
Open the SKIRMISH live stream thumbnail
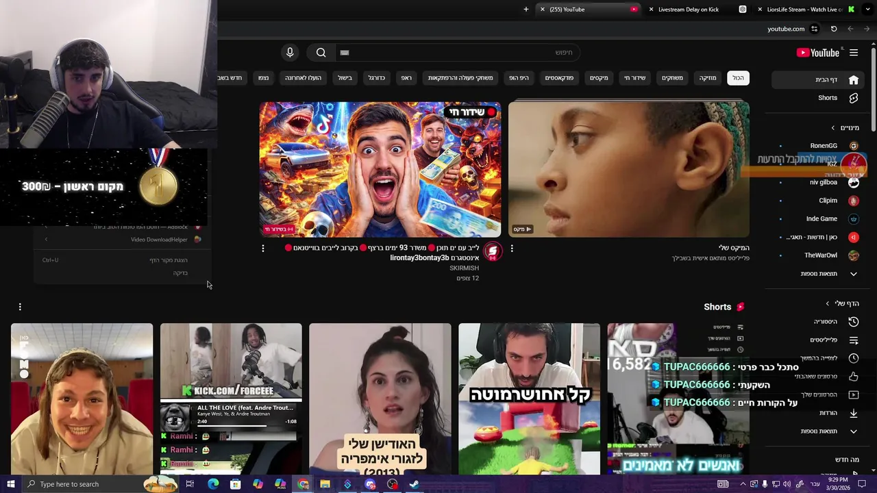[x=380, y=169]
